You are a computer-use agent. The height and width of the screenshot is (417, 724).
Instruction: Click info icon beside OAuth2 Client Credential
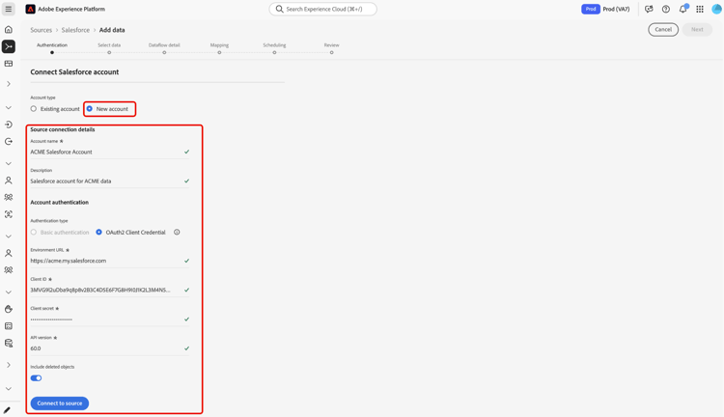point(177,233)
